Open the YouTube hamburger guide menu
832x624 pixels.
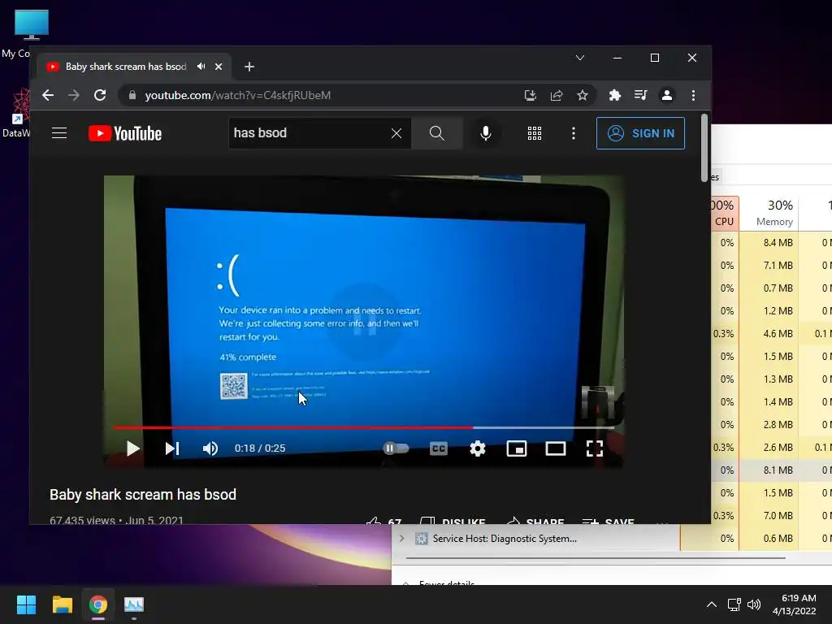pos(59,132)
